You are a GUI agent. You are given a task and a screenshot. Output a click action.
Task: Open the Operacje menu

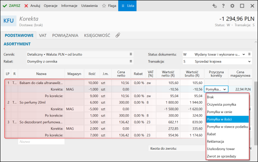(50, 6)
